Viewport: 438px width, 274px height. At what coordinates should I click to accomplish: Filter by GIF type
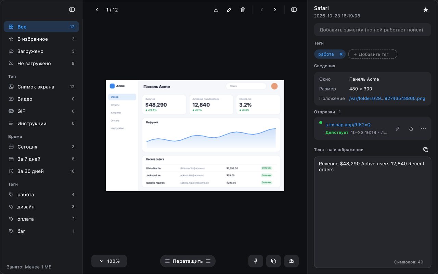41,111
